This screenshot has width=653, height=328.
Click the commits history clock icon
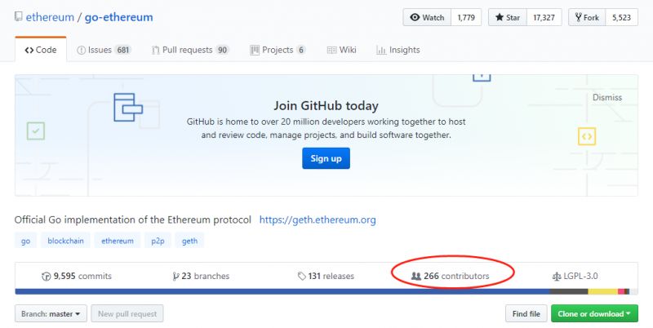tap(47, 277)
